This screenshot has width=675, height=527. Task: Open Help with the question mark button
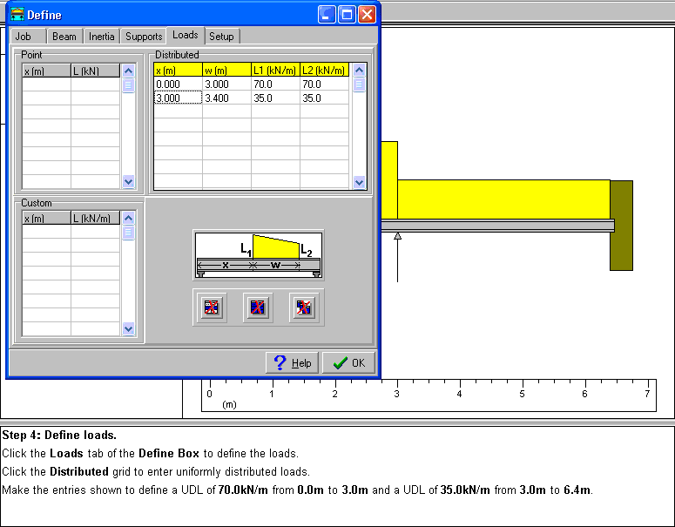tap(292, 363)
